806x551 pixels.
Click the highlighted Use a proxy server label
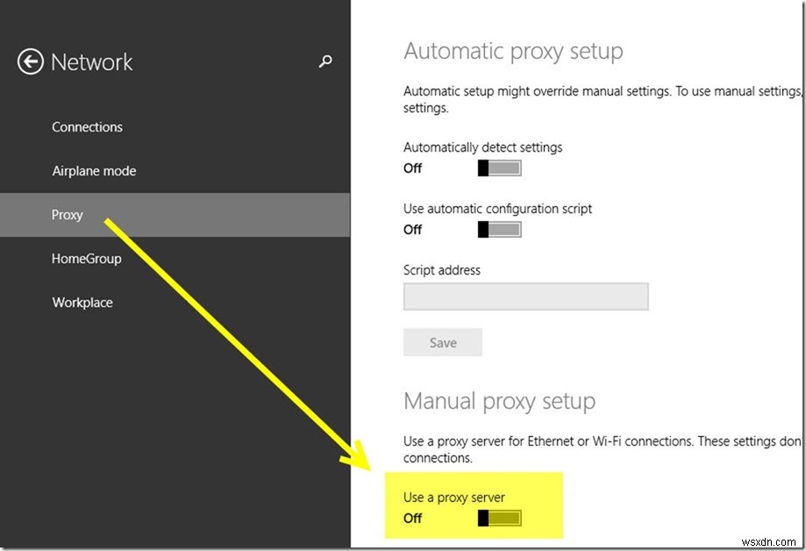click(453, 497)
